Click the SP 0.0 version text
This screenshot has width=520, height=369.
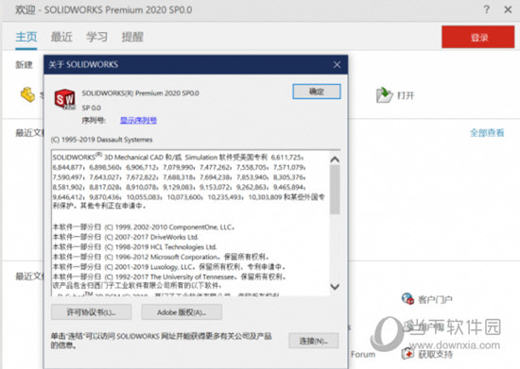[91, 108]
